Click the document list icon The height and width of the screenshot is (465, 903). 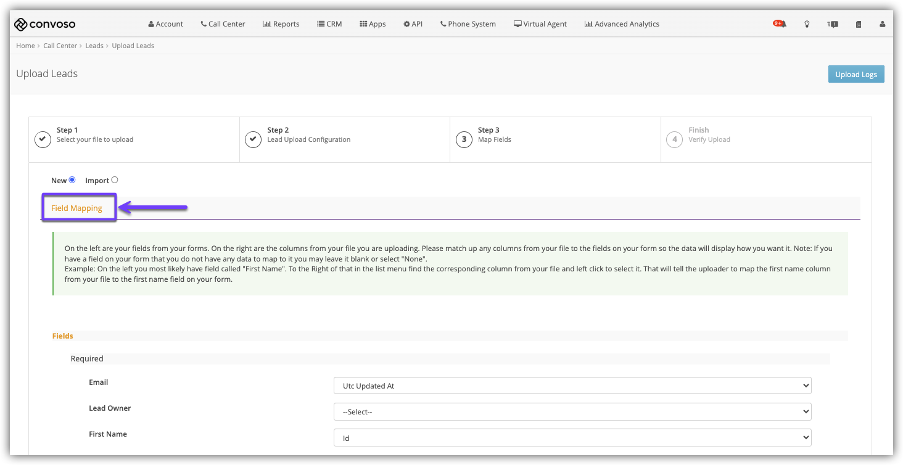click(859, 24)
